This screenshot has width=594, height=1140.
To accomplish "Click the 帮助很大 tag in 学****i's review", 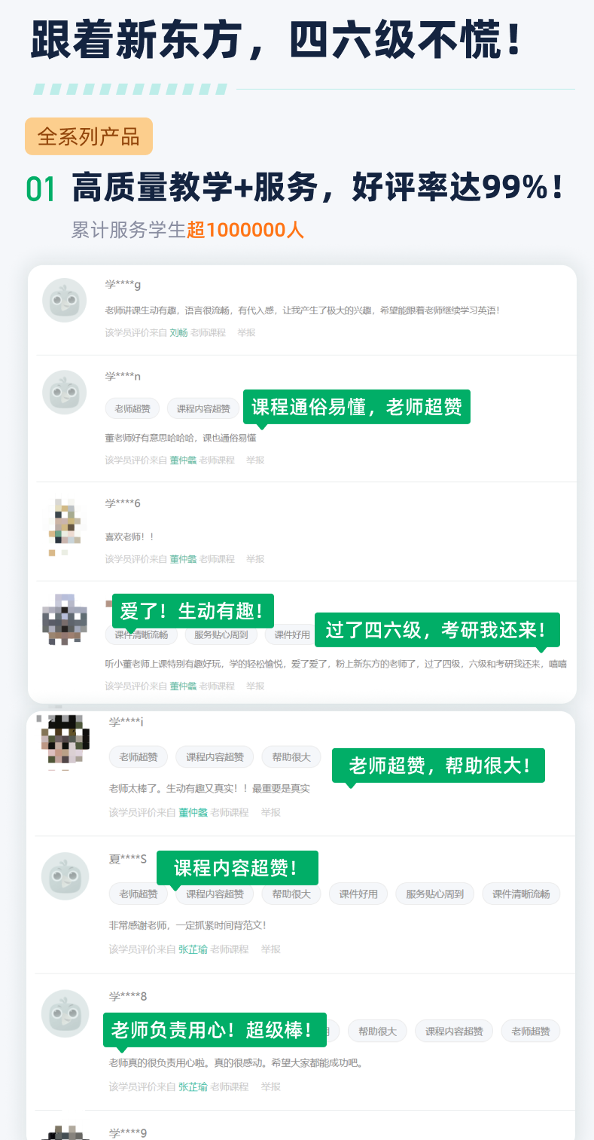I will tap(291, 757).
